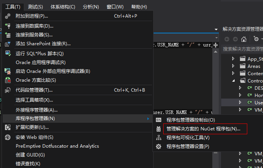Viewport: 263px width, 168px height.
Task: Click the Install Web Components globe icon
Action: click(x=8, y=137)
